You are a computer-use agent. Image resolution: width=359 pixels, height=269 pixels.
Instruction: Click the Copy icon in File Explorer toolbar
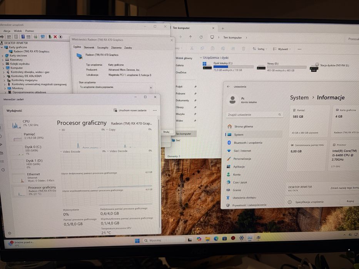[202, 48]
